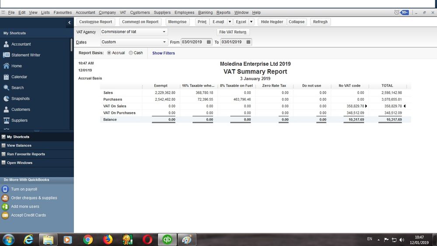
Task: Click the Turn on payroll icon
Action: point(5,189)
